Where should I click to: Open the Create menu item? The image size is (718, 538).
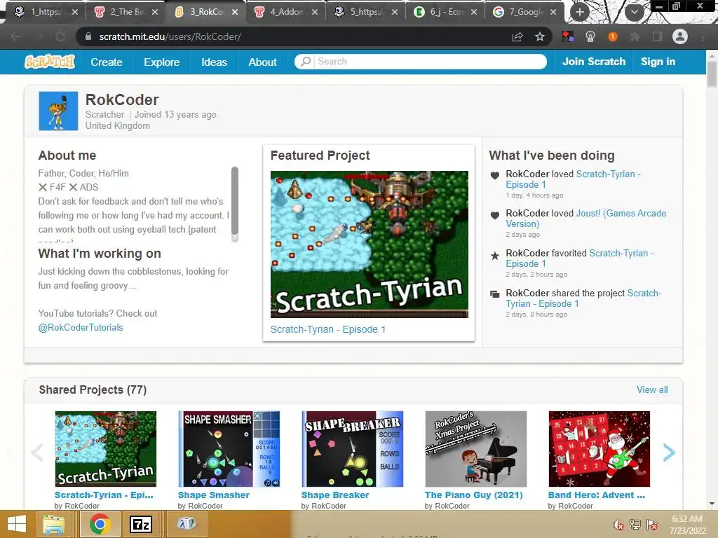point(107,62)
